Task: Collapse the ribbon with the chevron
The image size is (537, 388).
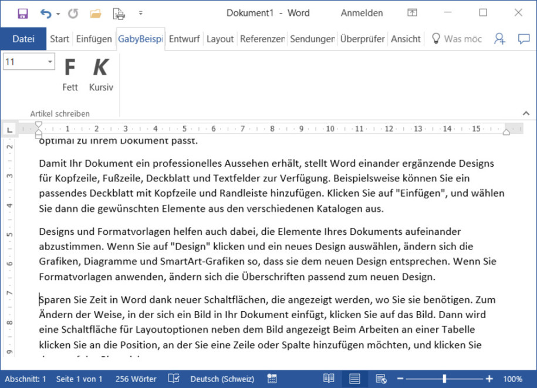Action: coord(526,113)
